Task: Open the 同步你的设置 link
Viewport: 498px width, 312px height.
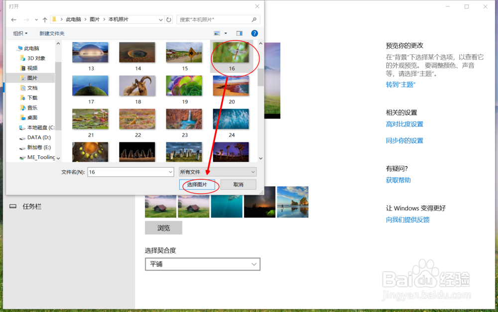Action: (x=404, y=141)
